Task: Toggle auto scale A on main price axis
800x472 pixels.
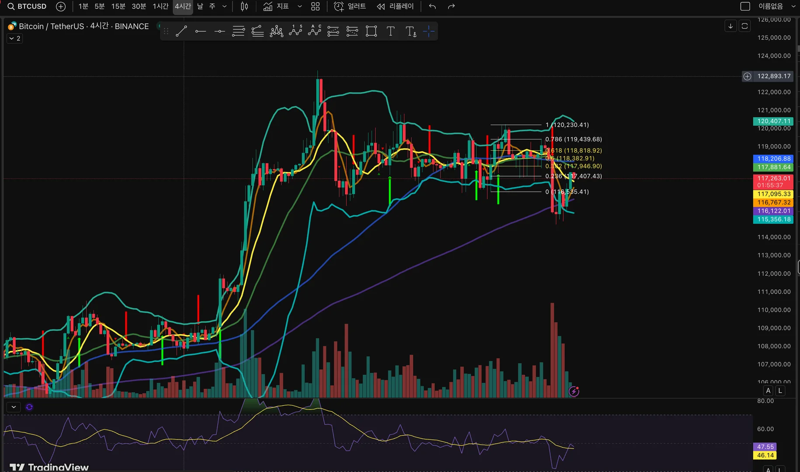Action: coord(768,391)
